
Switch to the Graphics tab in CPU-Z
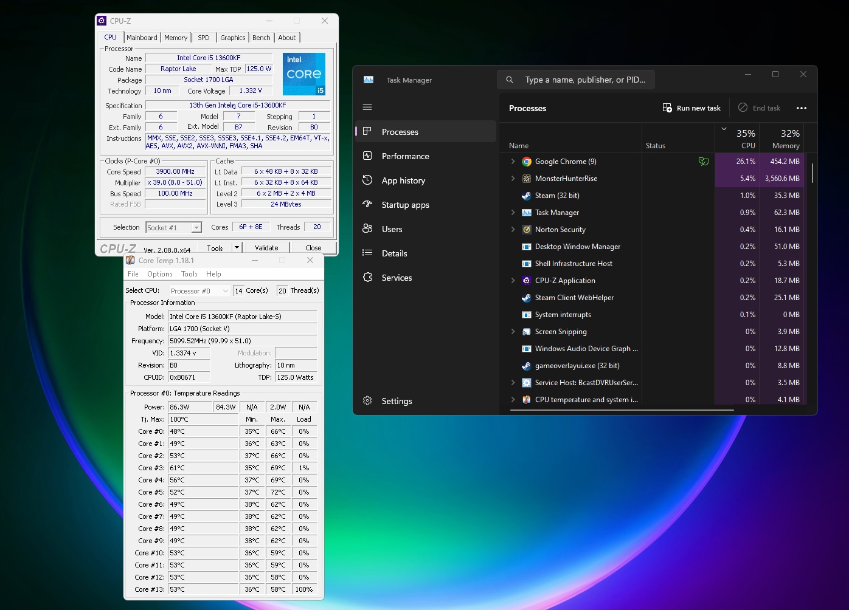click(233, 38)
